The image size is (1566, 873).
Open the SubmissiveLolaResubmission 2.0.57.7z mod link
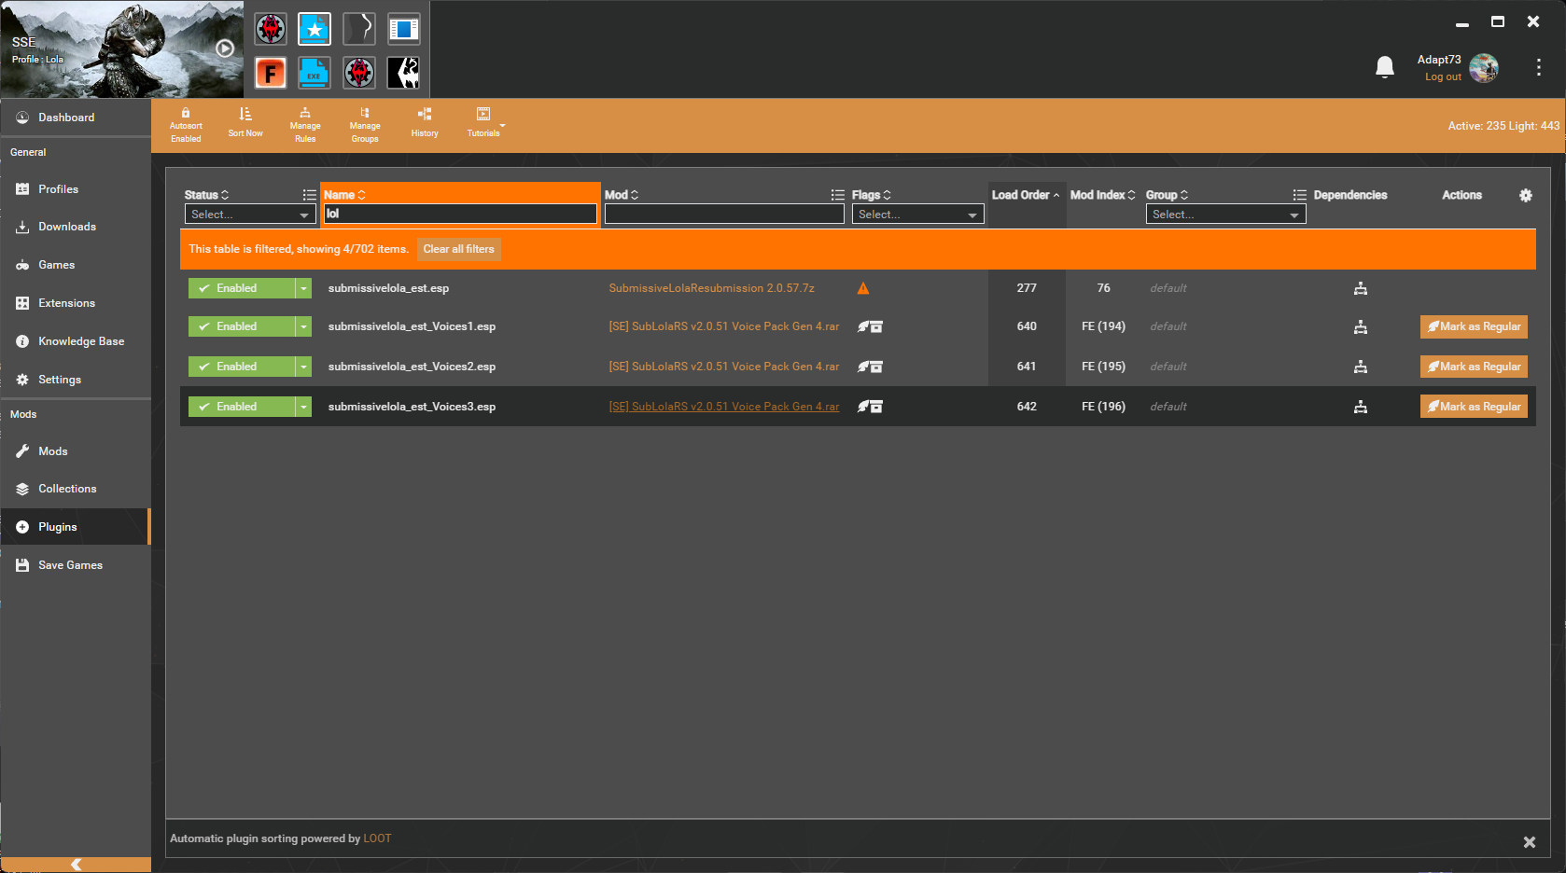pos(711,288)
